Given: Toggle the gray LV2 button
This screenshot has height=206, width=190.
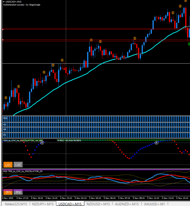Looking at the screenshot, I should (18, 164).
